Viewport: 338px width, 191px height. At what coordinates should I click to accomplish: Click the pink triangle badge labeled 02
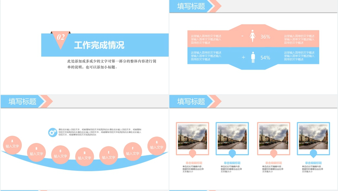tap(61, 37)
